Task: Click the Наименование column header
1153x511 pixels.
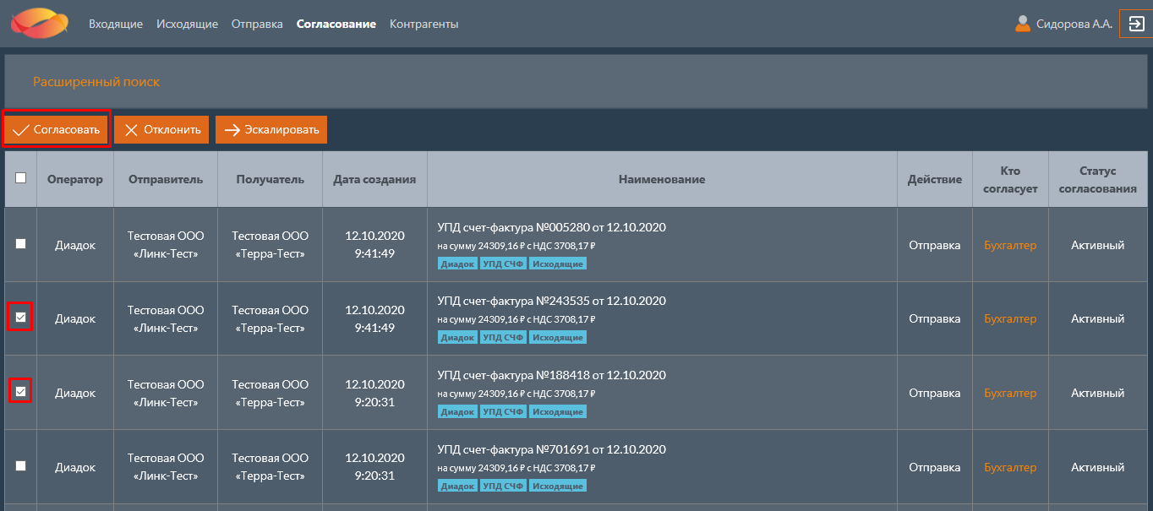Action: click(662, 179)
